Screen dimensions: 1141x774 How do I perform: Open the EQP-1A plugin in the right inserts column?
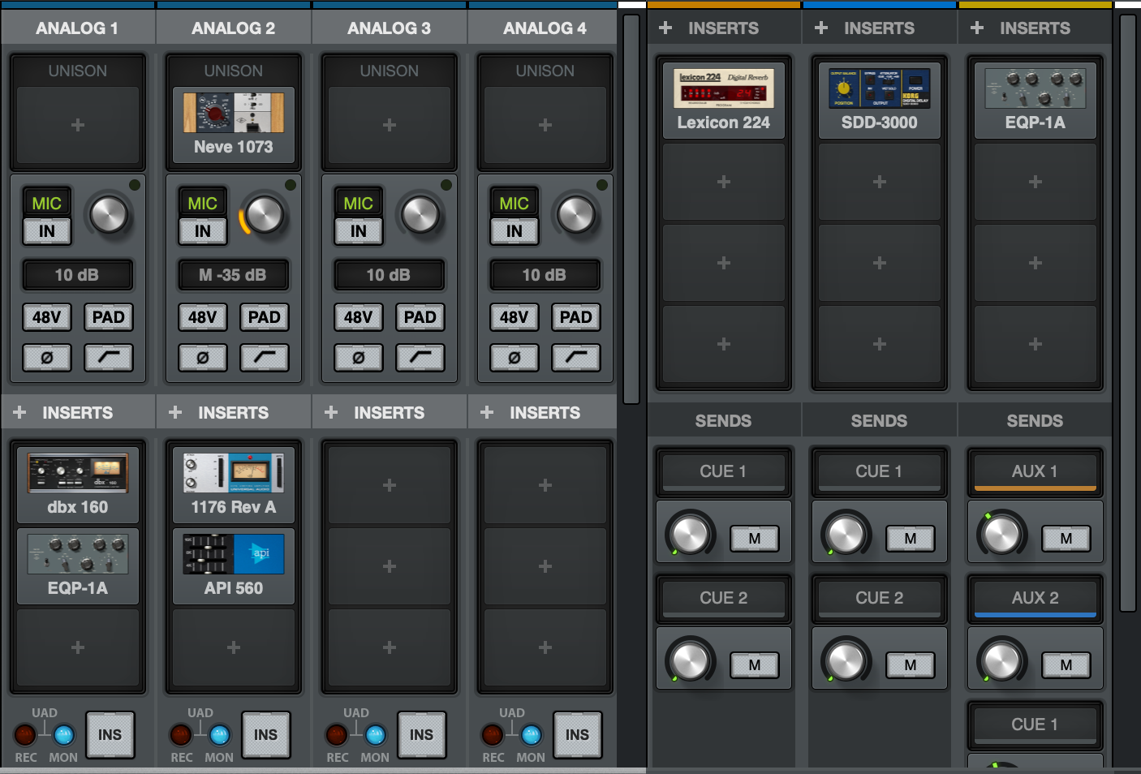tap(1036, 101)
